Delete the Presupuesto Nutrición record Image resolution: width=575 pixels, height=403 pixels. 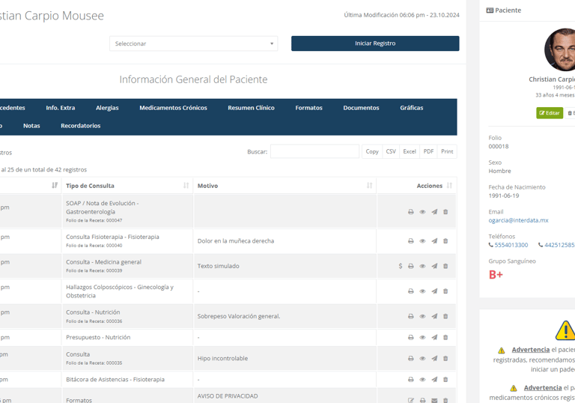pyautogui.click(x=445, y=338)
